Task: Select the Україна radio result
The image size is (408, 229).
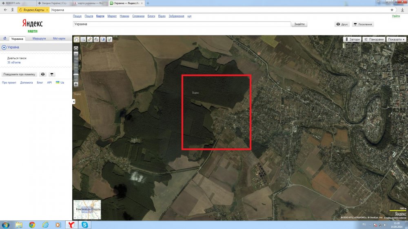Action: tap(4, 47)
